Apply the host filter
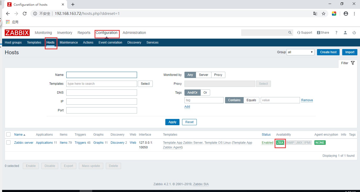 172,122
